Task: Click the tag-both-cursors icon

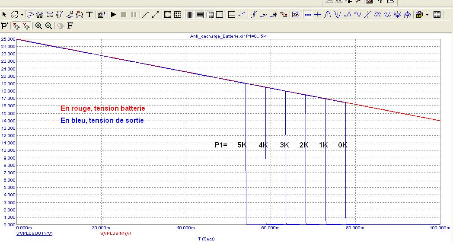Action: [x=274, y=14]
